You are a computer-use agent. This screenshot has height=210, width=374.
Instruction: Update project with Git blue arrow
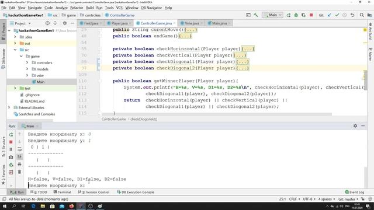coord(330,15)
